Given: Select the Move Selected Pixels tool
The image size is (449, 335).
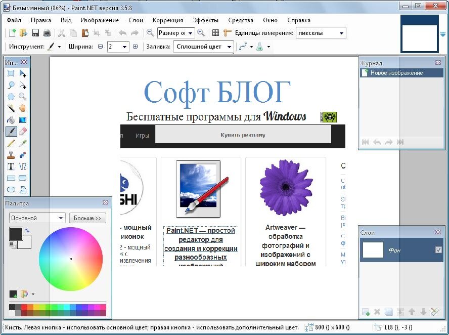Looking at the screenshot, I should point(23,73).
